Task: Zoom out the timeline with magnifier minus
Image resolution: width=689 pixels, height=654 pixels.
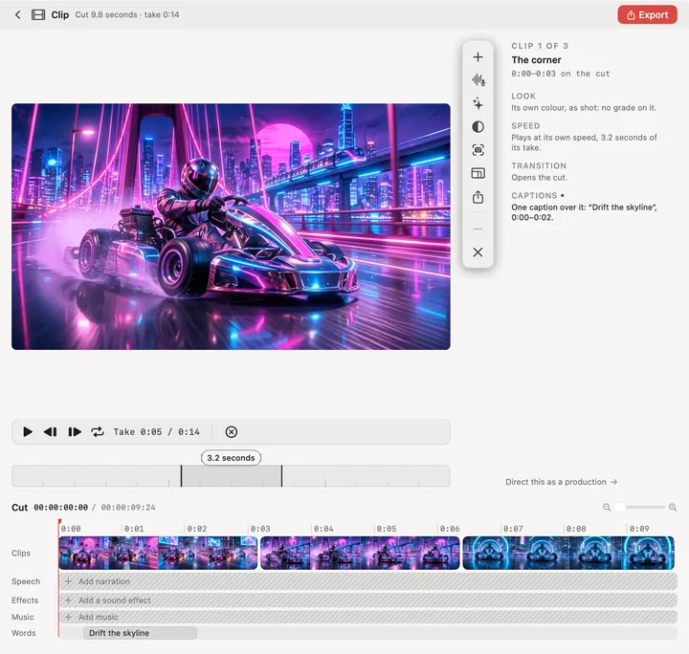Action: pos(607,508)
